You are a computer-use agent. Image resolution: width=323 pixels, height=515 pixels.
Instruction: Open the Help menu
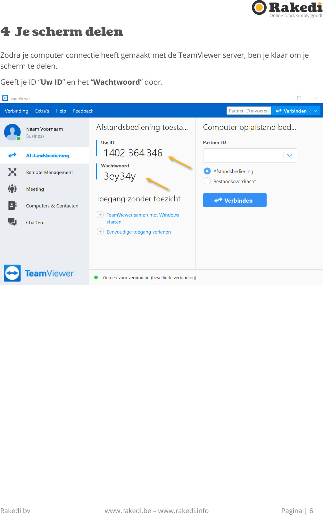click(61, 111)
